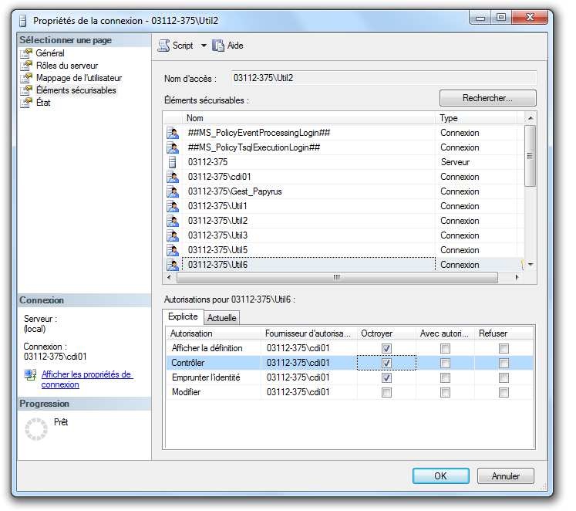Click the 03112-375 server icon in list

(173, 162)
